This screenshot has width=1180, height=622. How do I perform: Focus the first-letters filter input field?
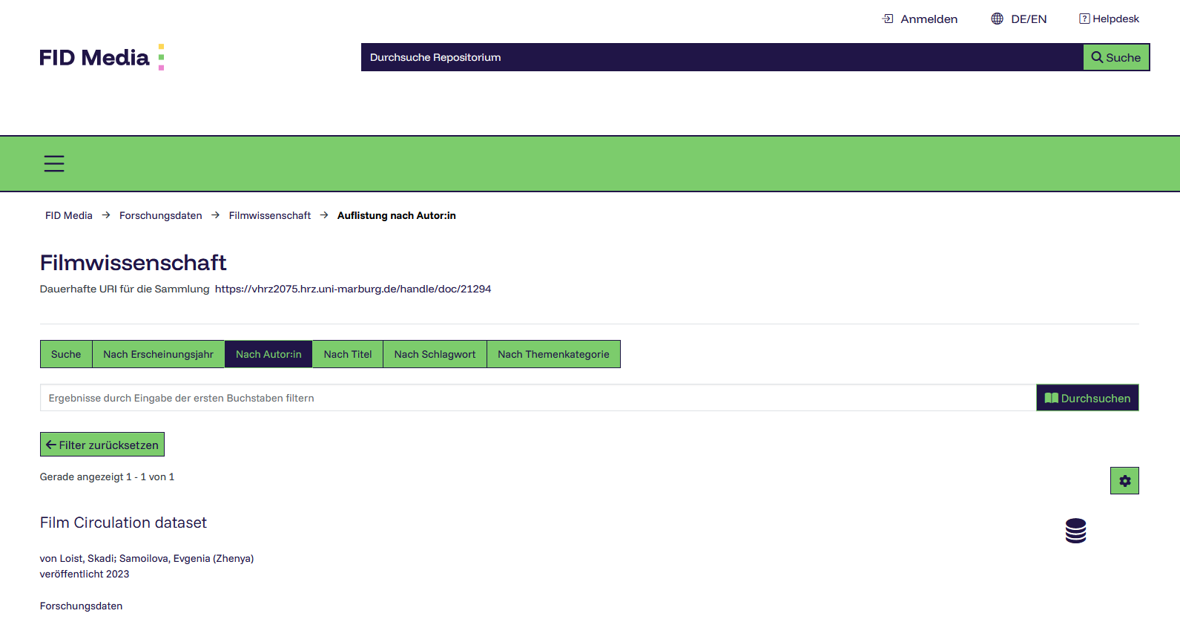[538, 398]
